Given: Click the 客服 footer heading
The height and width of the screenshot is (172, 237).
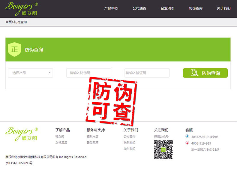Looking at the screenshot, I should click(189, 130).
